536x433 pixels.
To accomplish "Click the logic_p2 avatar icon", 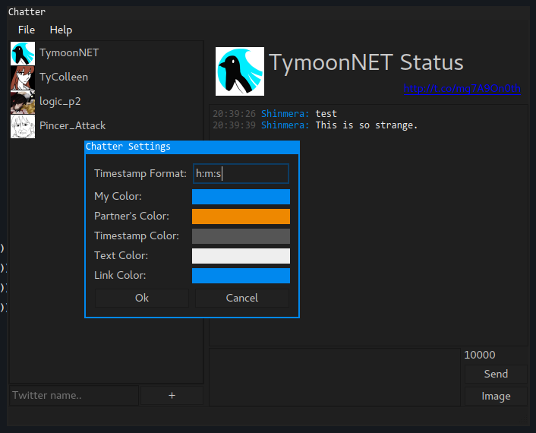I will [x=23, y=102].
